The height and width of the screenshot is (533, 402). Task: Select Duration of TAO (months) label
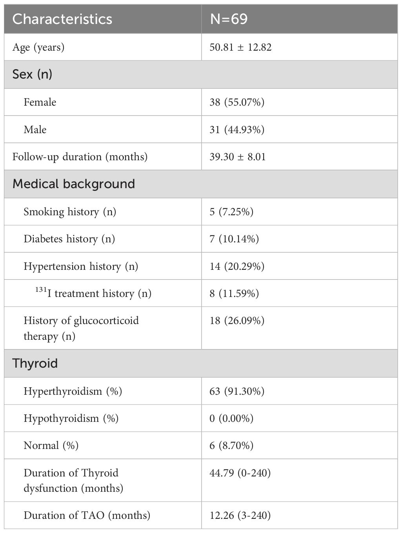pyautogui.click(x=87, y=515)
